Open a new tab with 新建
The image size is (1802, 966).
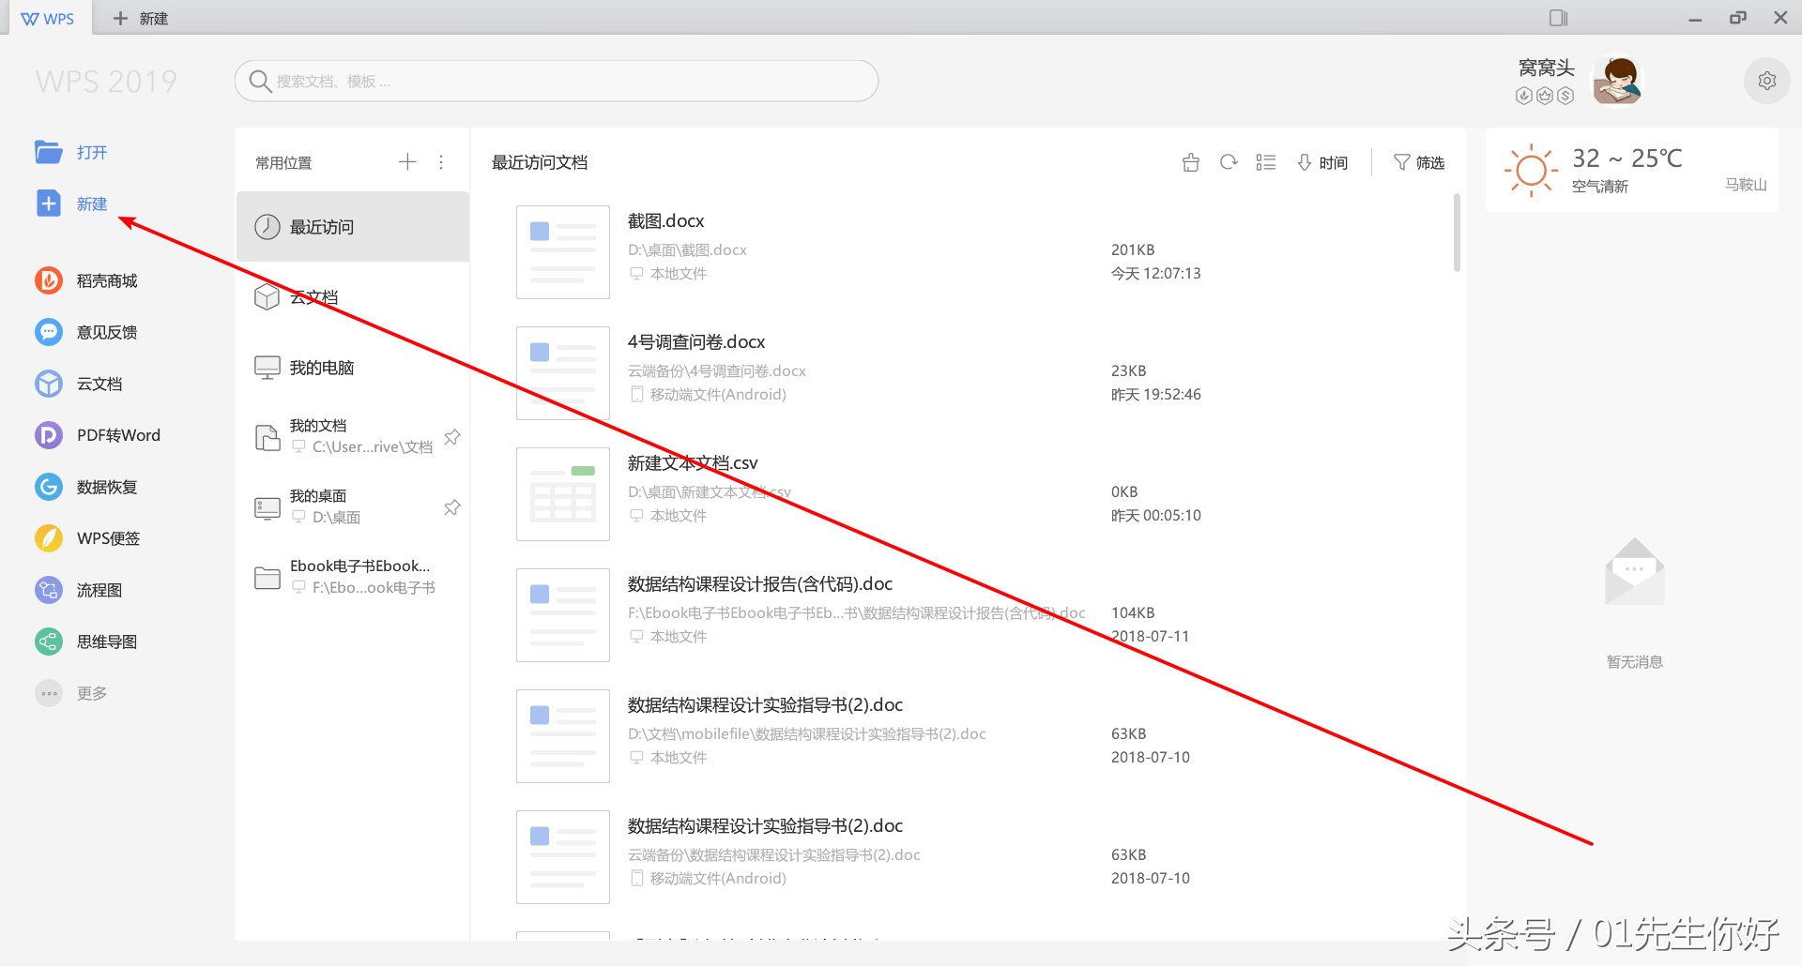pyautogui.click(x=140, y=19)
